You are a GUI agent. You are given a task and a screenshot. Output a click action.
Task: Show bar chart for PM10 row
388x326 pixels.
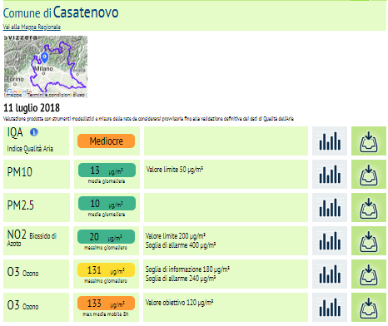[x=330, y=175]
